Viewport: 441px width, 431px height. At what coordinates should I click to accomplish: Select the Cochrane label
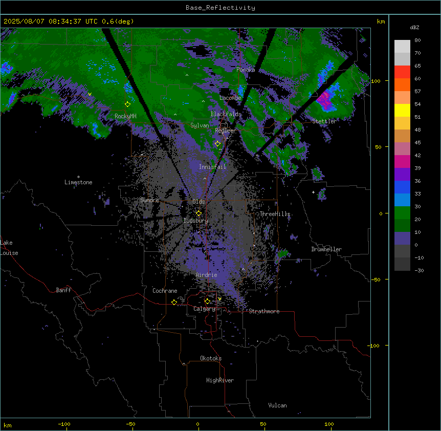point(165,291)
